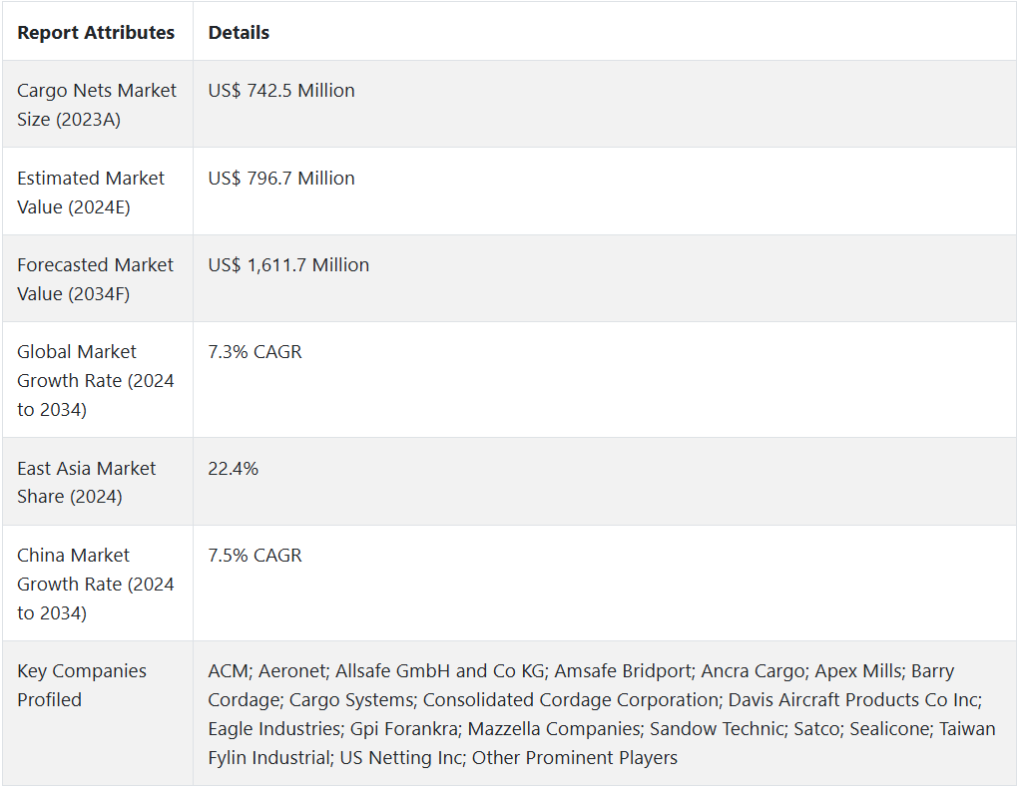Click the 'US$ 742.5 Million' value
This screenshot has width=1023, height=792.
(281, 91)
